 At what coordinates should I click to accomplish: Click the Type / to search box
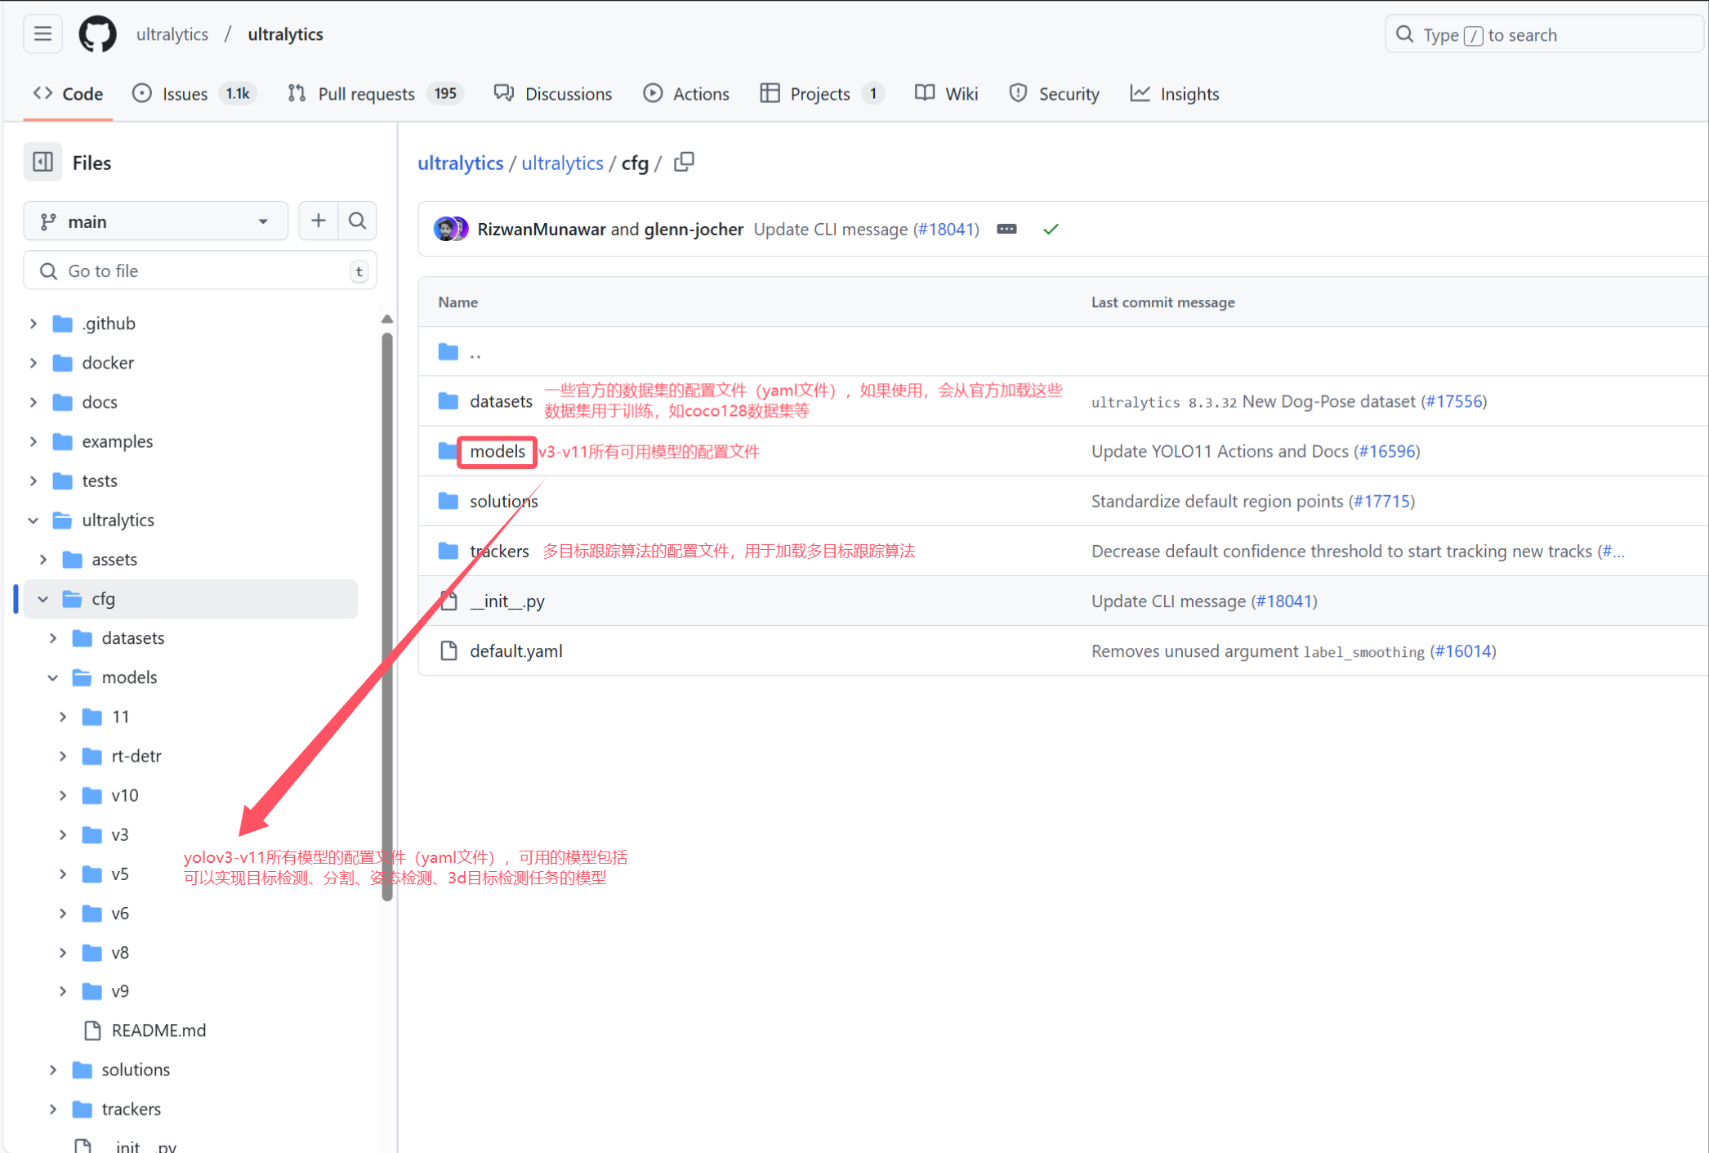click(x=1544, y=35)
